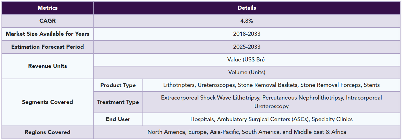Click the Extracorporeal Shock Wave Lithotripsy text
The image size is (402, 140).
tap(210, 97)
